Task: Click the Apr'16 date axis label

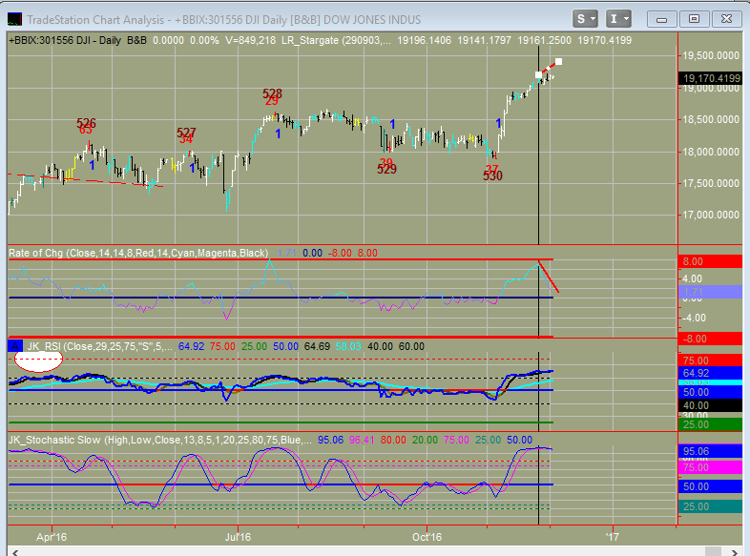Action: (x=52, y=537)
